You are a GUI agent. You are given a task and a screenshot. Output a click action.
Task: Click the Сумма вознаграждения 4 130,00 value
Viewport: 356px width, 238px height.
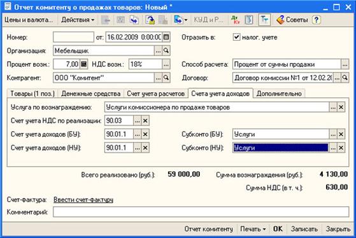click(334, 174)
